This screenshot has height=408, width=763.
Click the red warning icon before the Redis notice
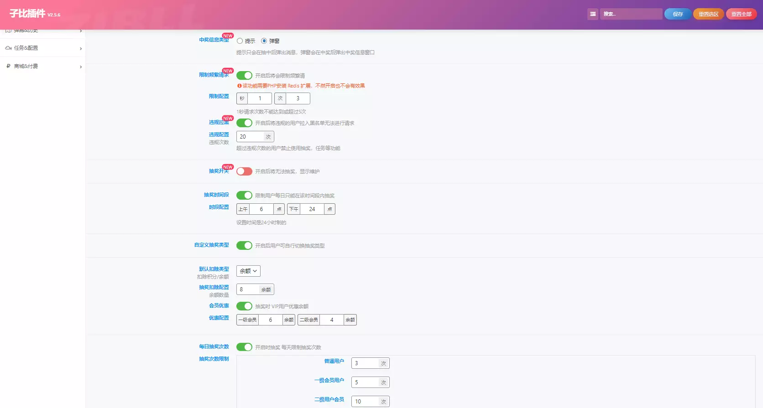tap(239, 86)
